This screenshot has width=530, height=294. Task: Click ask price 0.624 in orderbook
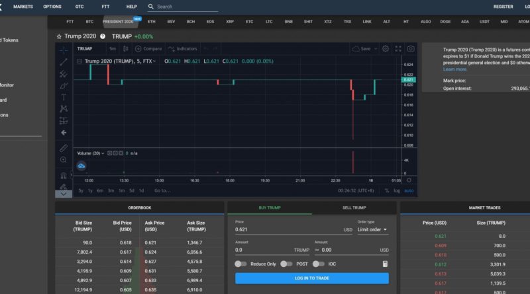click(x=150, y=252)
